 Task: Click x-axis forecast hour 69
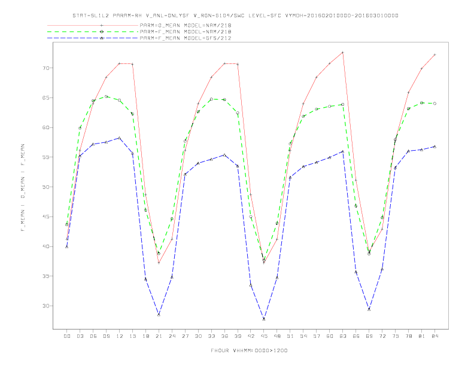pyautogui.click(x=369, y=336)
